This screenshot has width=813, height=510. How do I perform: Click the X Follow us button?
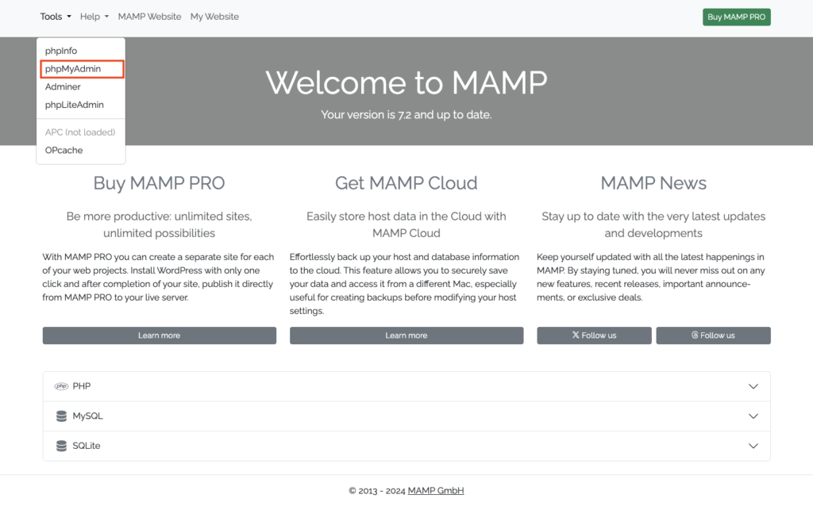point(594,336)
